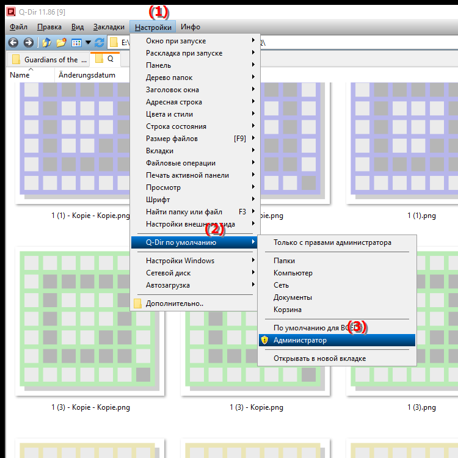This screenshot has width=458, height=458.
Task: Select По умолчанию для ВСЕГО entry
Action: [336, 328]
